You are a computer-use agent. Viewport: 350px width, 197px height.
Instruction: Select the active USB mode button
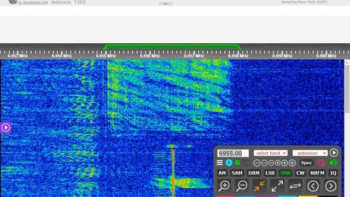[285, 173]
